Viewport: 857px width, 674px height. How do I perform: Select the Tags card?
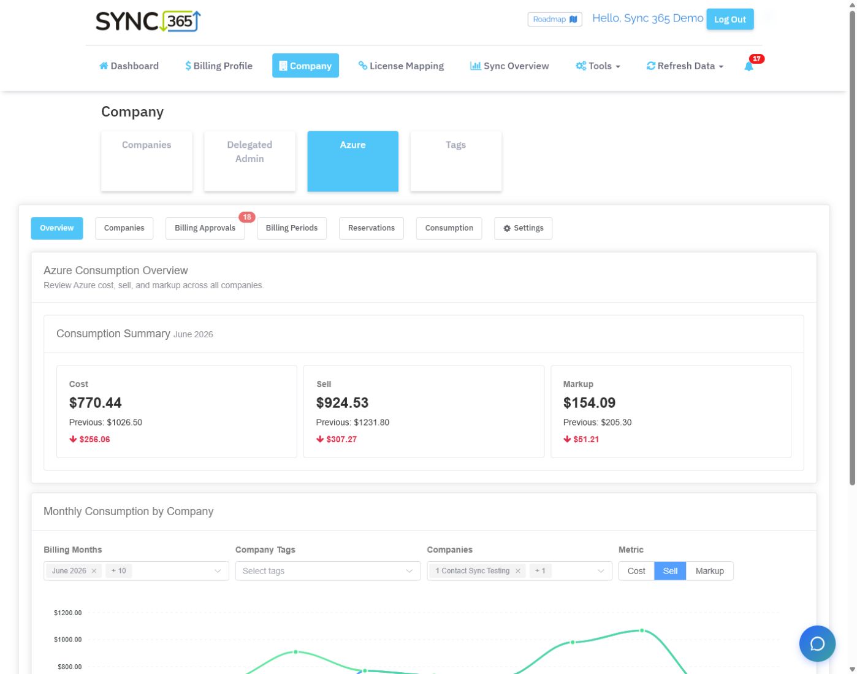coord(455,161)
